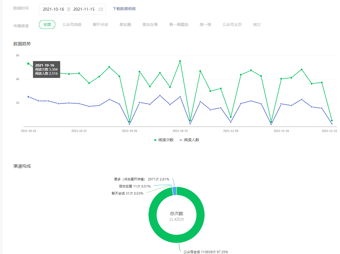340x254 pixels.
Task: Click the calendar icon in date range
Action: pyautogui.click(x=101, y=9)
